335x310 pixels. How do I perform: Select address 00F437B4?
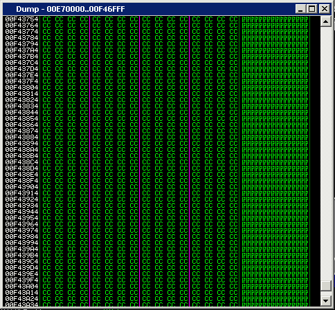coord(21,57)
